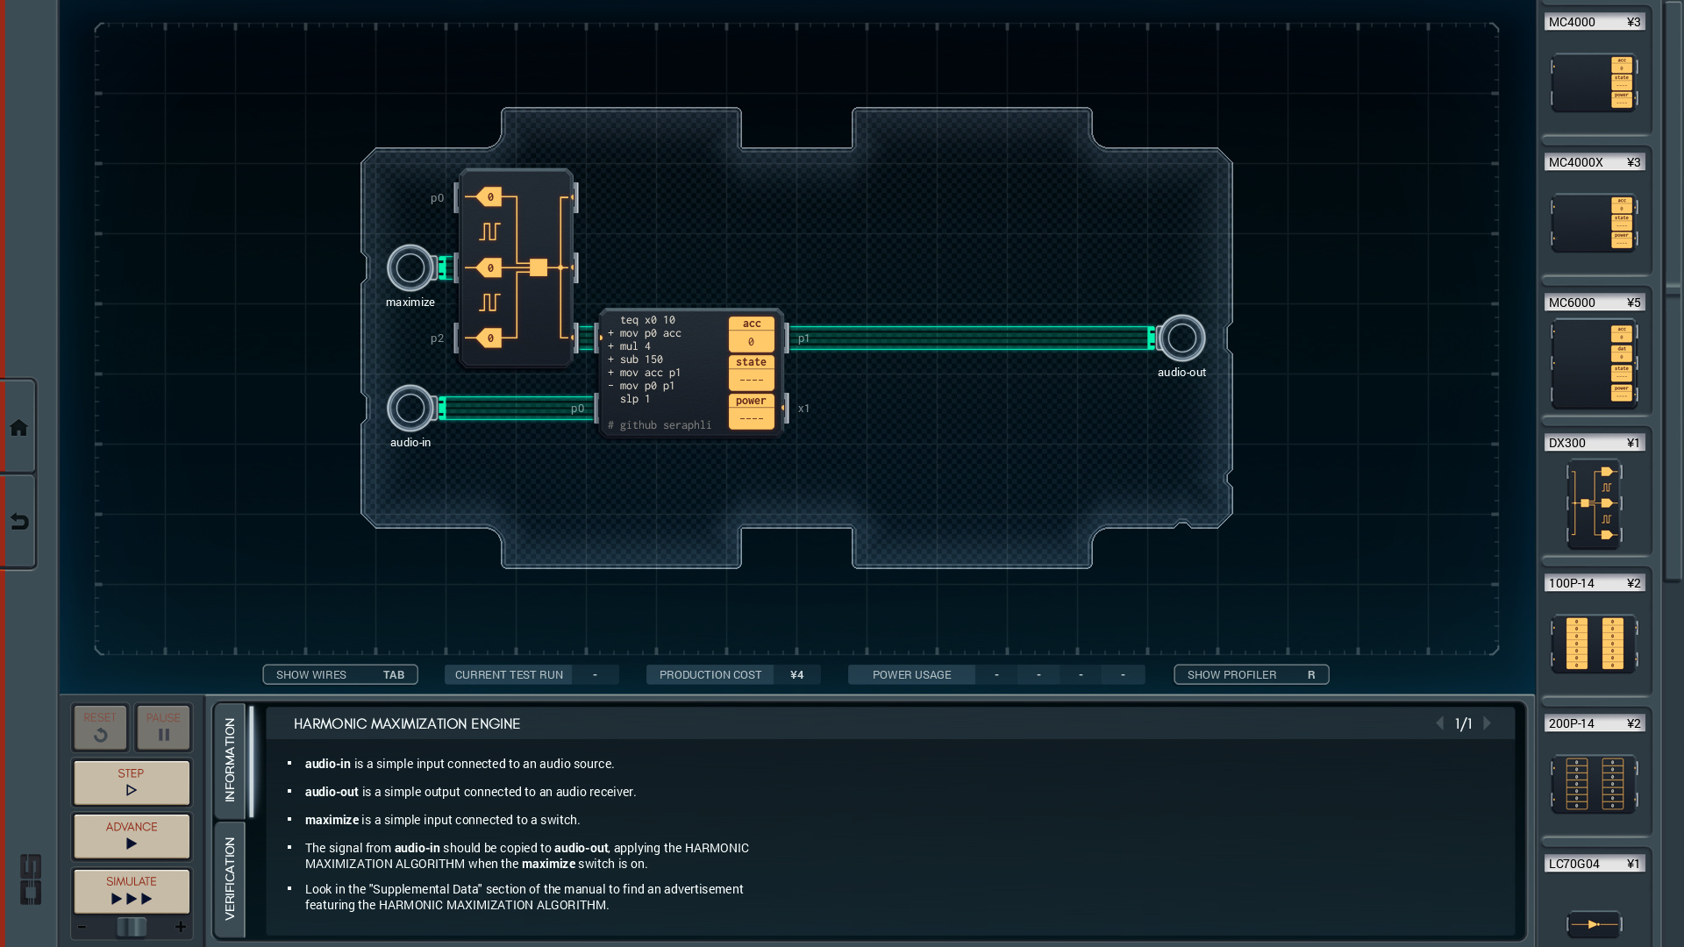
Task: Switch to the Information tab
Action: click(230, 759)
